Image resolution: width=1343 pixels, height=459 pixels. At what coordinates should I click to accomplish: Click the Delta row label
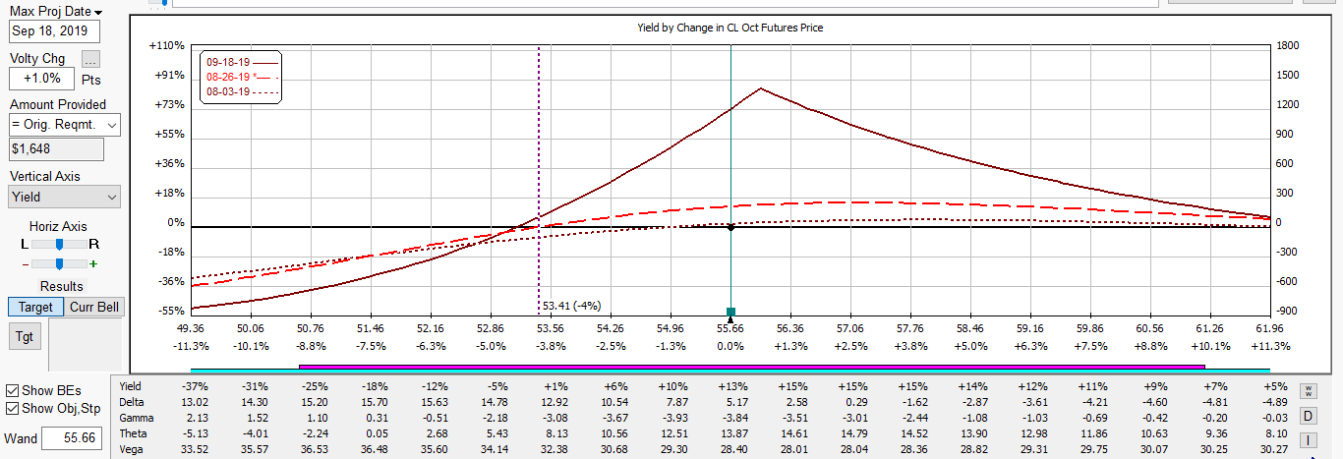point(131,402)
